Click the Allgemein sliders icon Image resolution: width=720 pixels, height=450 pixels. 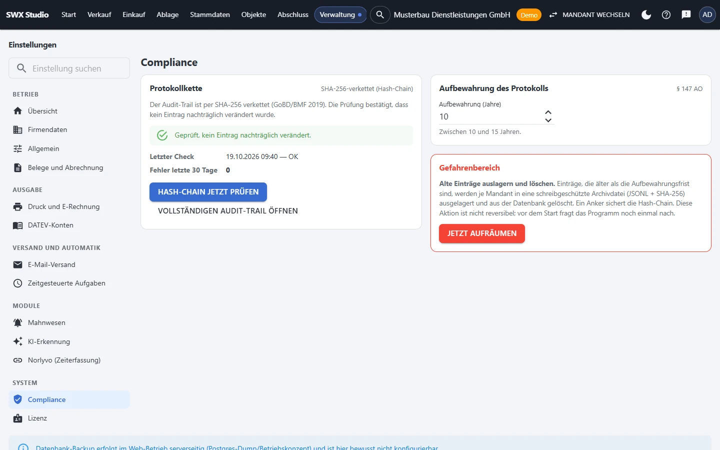(x=18, y=148)
